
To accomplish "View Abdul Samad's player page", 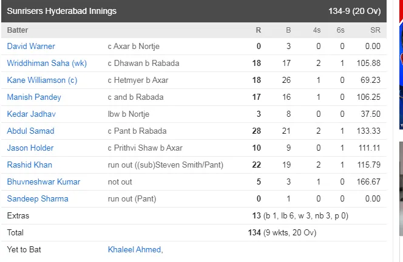I will [30, 131].
